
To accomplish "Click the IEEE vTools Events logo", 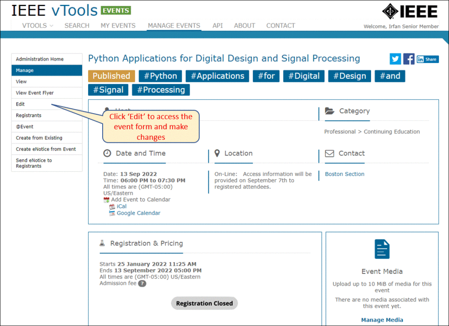I will click(x=71, y=11).
